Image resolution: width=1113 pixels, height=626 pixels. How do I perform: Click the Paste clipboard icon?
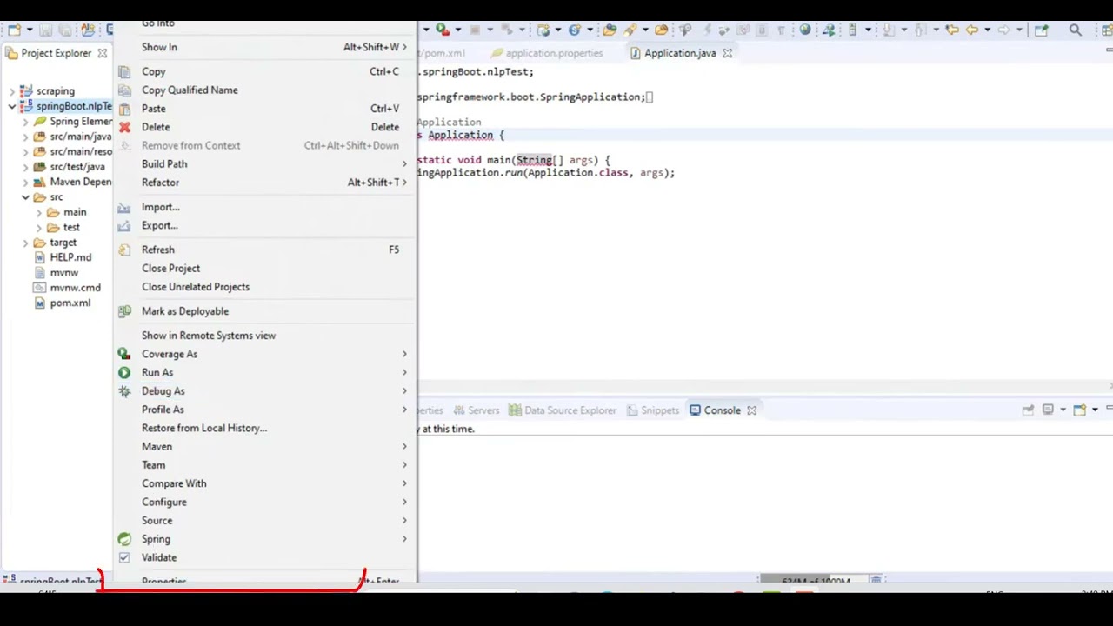point(124,109)
